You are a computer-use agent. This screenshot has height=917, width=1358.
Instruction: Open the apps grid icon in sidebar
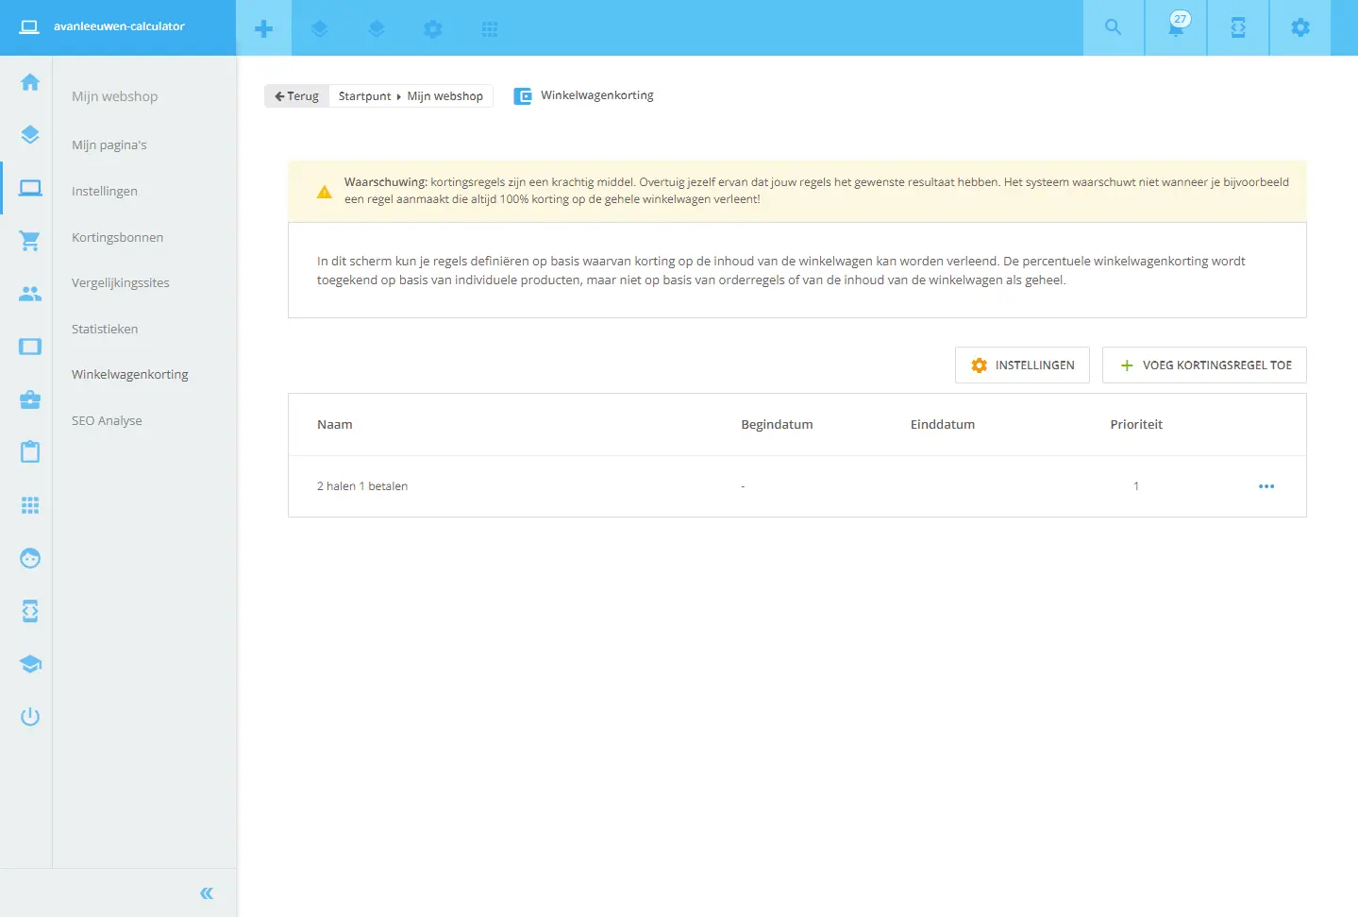tap(30, 505)
